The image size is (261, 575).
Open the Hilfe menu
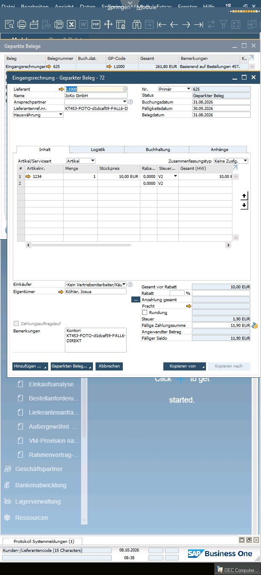209,7
